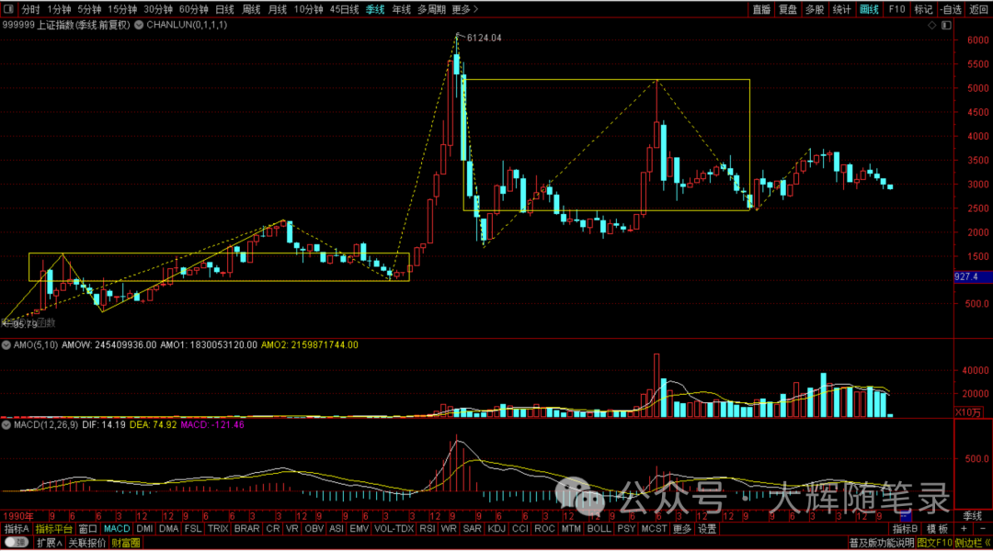Viewport: 993px width, 551px height.
Task: Click the 复盘 replay button
Action: 788,9
